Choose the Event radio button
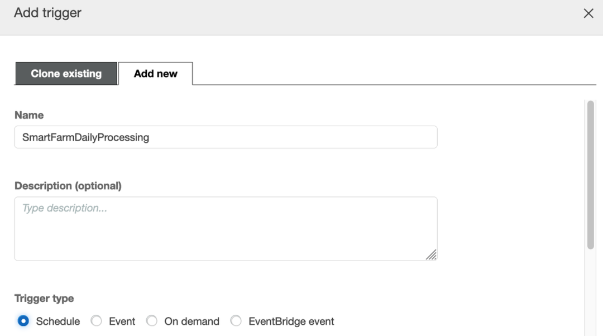This screenshot has width=603, height=336. [97, 321]
